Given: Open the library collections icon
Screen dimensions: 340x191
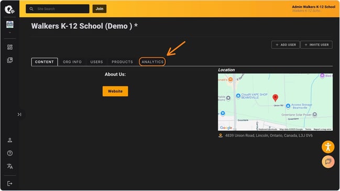Looking at the screenshot, I should point(10,60).
